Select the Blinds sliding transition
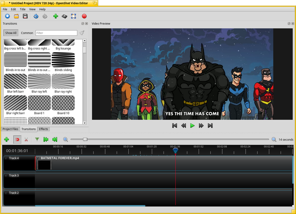Viewport: 296px width, 214px height. coord(63,62)
